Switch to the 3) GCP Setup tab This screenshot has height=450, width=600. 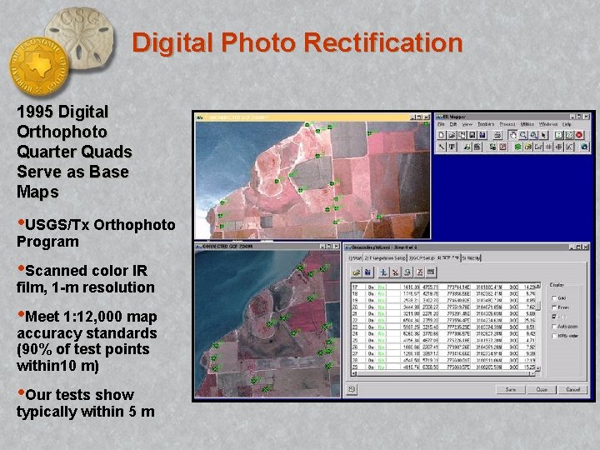[x=422, y=257]
